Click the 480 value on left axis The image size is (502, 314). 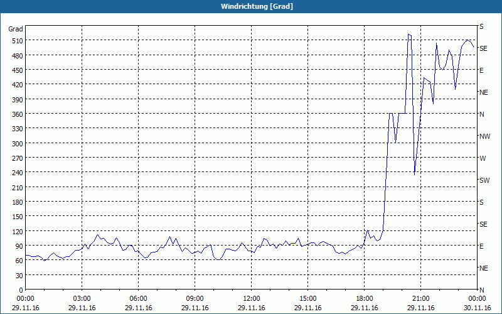18,56
